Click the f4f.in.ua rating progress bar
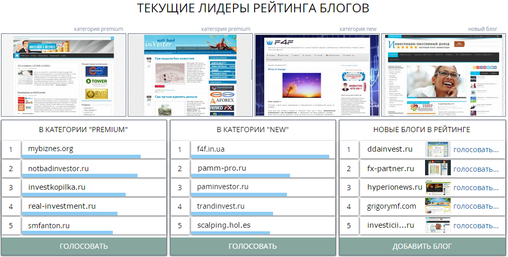Viewport: 508px width, 257px height. click(x=260, y=156)
